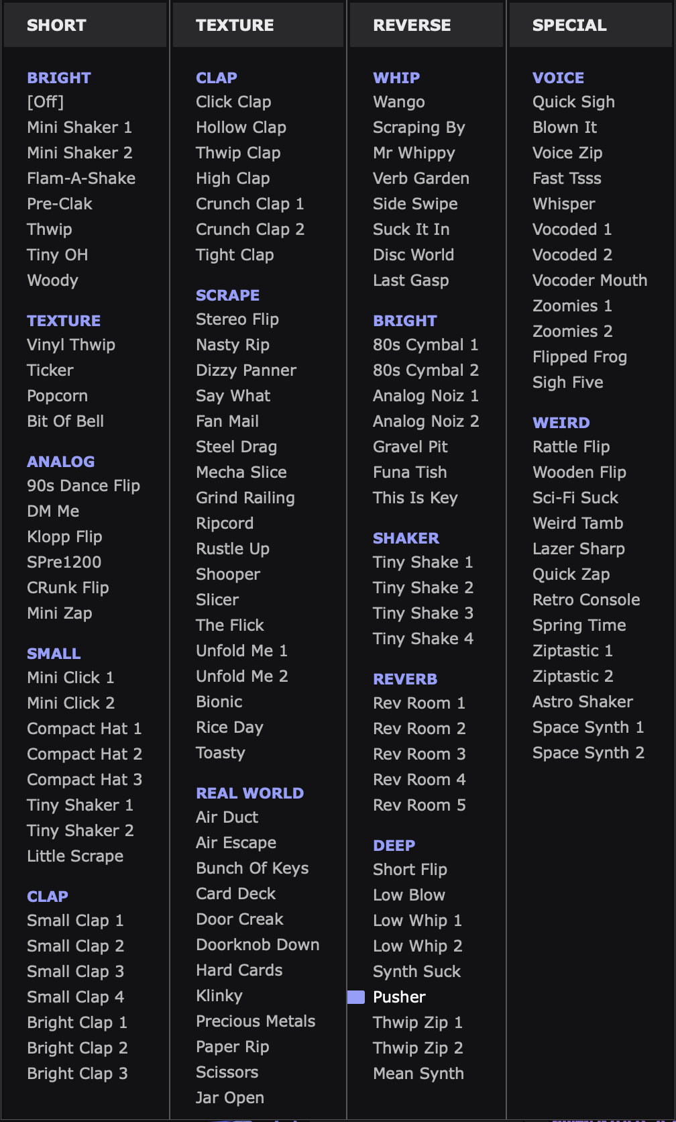Choose Retro Console from Weird list

coord(586,600)
